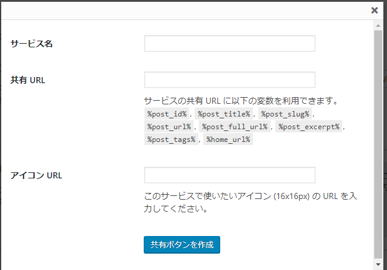Click the %post_full_url% variable tag
This screenshot has height=270, width=387.
click(235, 127)
